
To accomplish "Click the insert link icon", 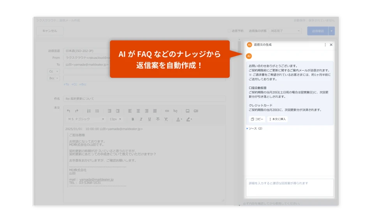I will (x=168, y=110).
